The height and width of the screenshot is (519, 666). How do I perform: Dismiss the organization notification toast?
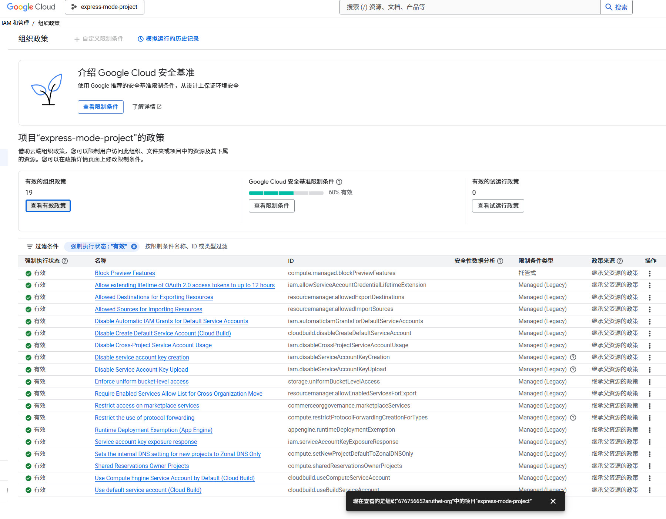553,501
